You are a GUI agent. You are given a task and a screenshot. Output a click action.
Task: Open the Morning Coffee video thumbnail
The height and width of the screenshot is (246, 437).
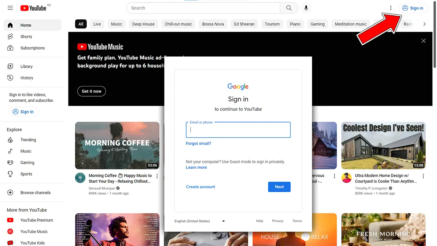click(x=117, y=145)
